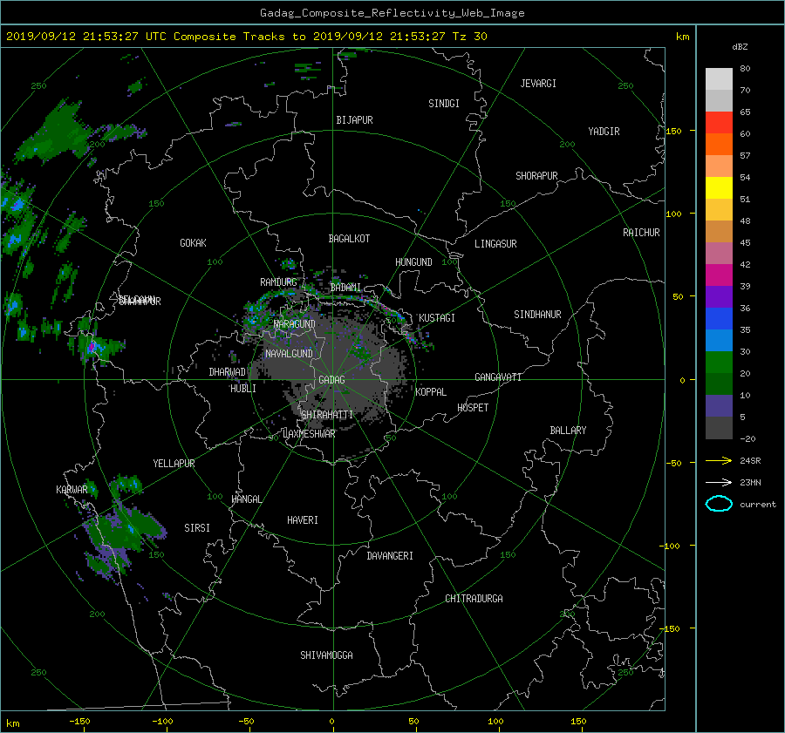
Task: Click the SHORAPUR town label
Action: tap(536, 176)
